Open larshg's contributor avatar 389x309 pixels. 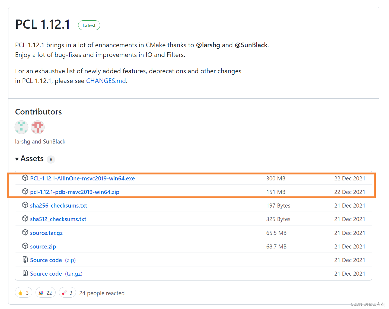tap(21, 127)
